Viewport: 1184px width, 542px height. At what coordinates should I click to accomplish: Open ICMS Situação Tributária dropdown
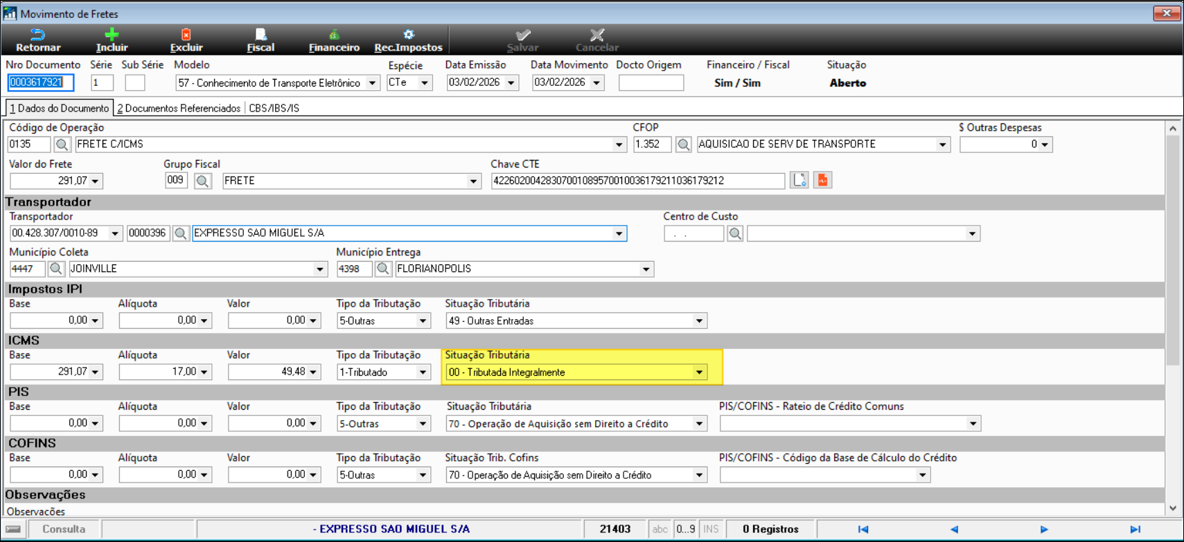point(699,372)
